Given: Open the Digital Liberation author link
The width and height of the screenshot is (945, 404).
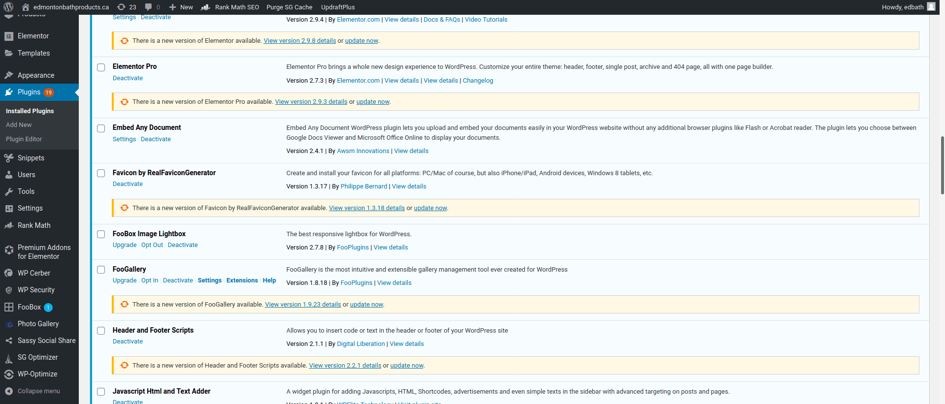Looking at the screenshot, I should click(x=361, y=344).
